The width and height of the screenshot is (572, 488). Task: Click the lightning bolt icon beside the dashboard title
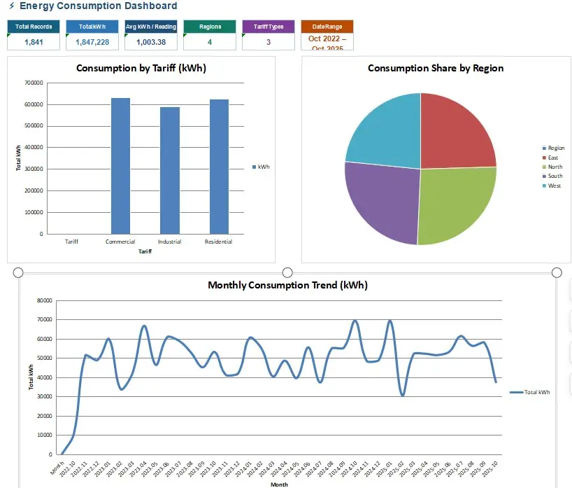pos(12,6)
